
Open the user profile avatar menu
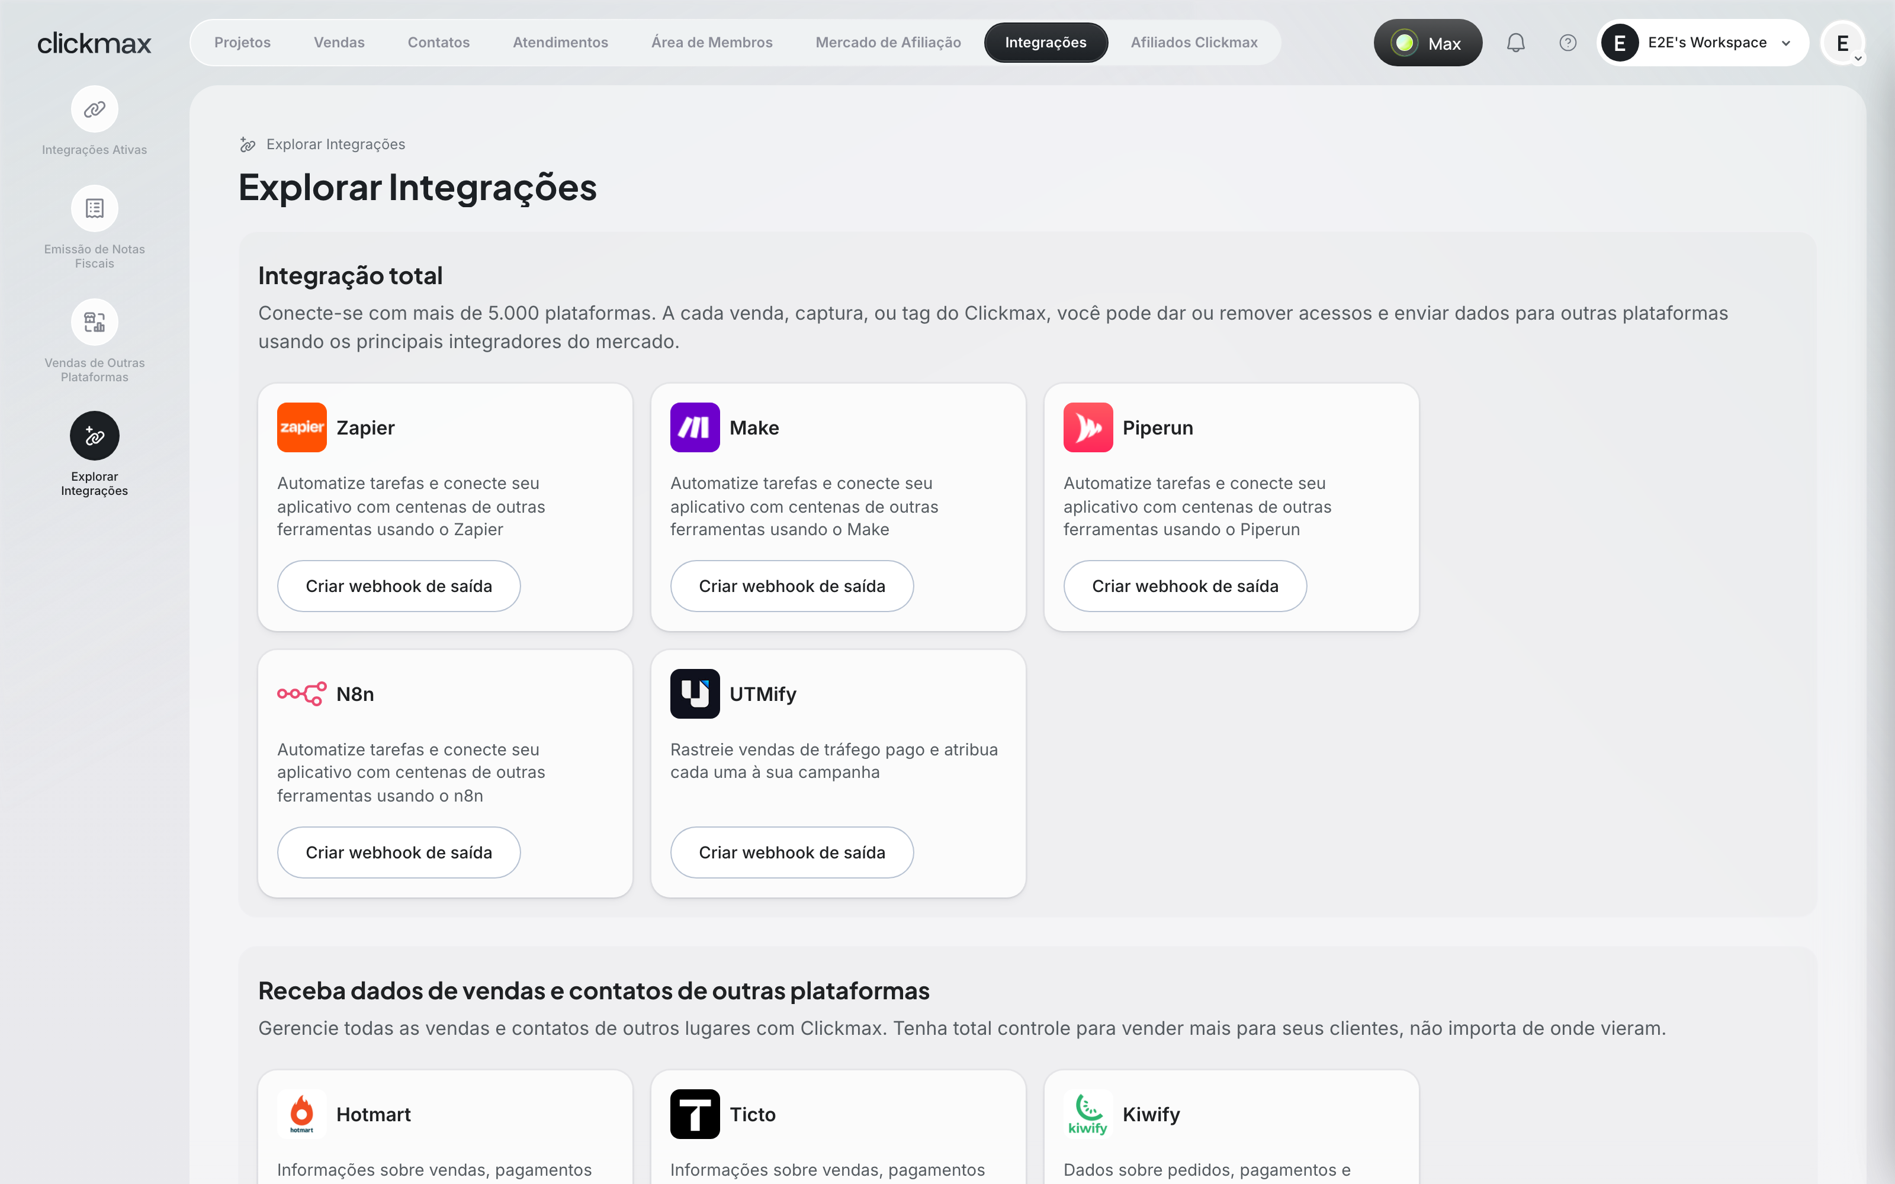(1842, 43)
